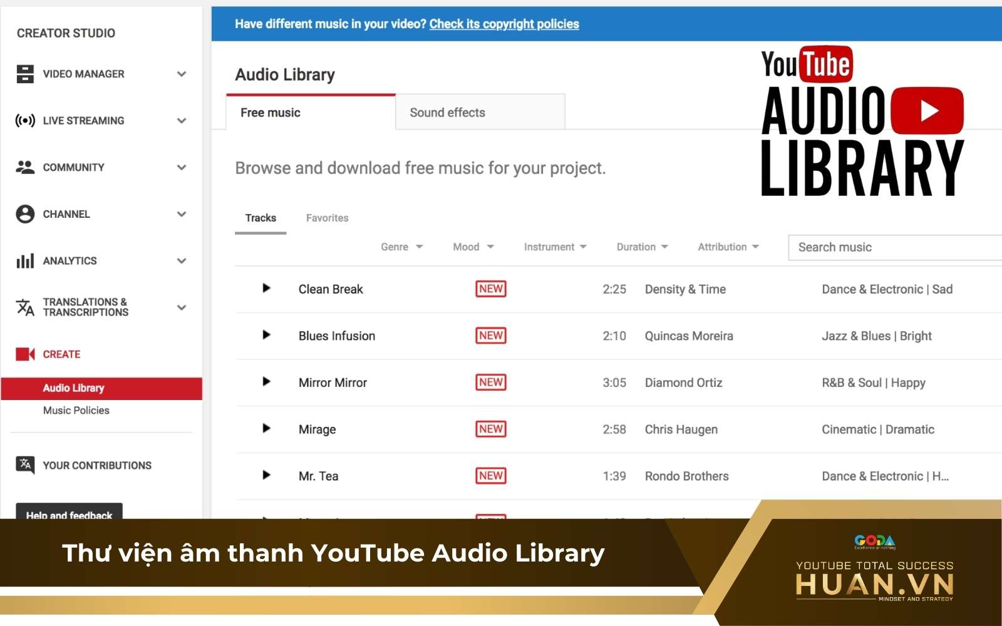Open the Genre filter dropdown
1002x626 pixels.
pyautogui.click(x=402, y=247)
